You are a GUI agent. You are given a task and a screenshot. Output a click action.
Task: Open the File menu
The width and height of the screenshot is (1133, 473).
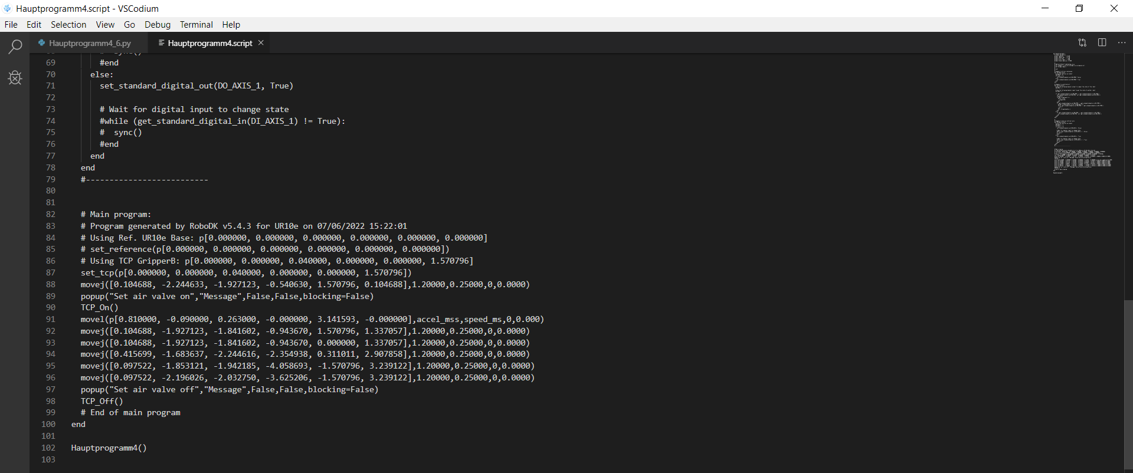[11, 25]
